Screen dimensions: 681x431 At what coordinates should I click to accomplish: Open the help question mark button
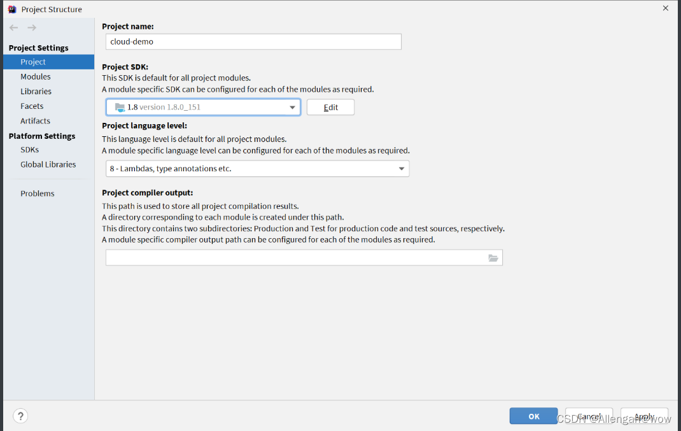[x=20, y=416]
